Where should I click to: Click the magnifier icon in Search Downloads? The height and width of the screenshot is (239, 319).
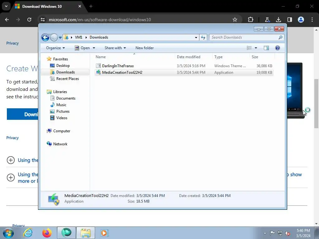point(280,37)
